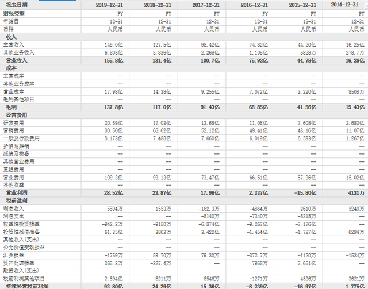This screenshot has height=289, width=368.
Task: Select the -1759万 exchange gain/loss cell
Action: [114, 255]
